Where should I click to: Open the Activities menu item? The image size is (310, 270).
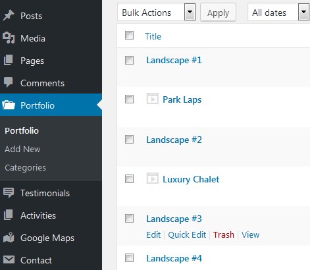pyautogui.click(x=38, y=215)
